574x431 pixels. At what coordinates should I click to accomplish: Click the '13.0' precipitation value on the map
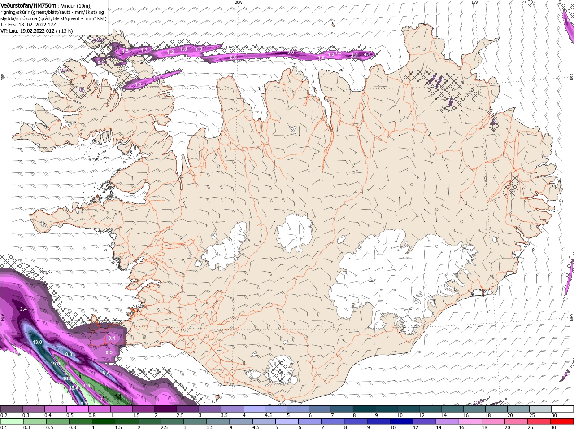tap(37, 342)
